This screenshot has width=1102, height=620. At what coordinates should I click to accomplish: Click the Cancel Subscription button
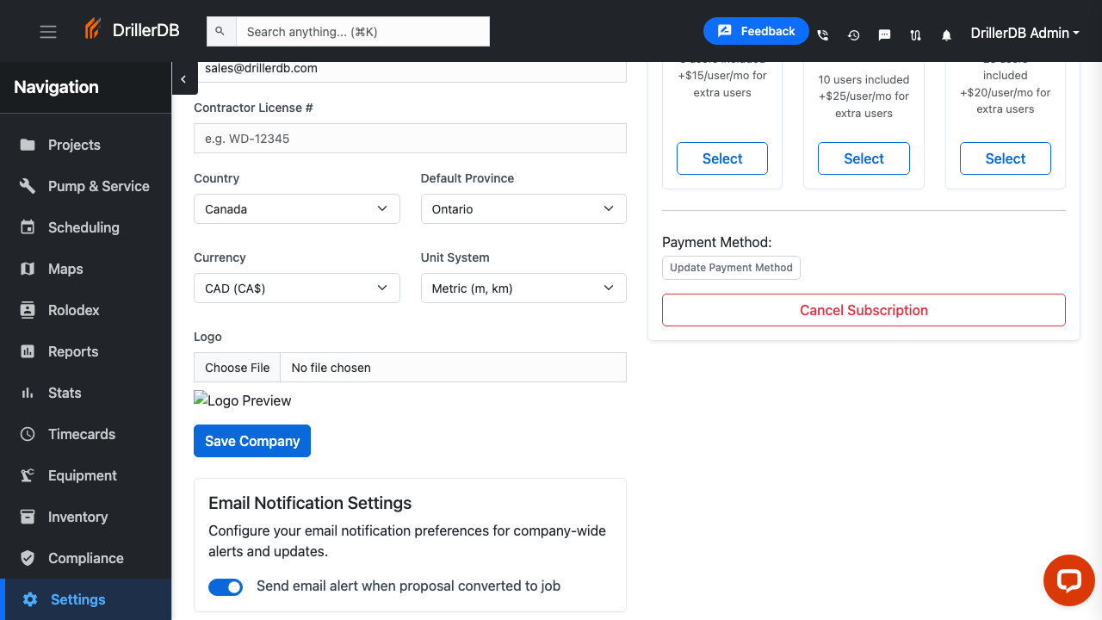[864, 309]
